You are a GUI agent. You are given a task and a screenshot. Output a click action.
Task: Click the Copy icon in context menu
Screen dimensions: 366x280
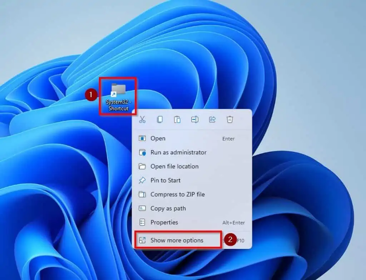(x=160, y=120)
